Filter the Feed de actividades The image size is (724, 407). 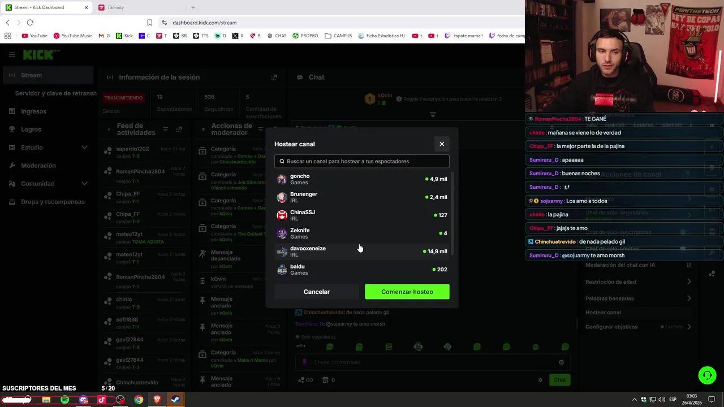point(165,129)
